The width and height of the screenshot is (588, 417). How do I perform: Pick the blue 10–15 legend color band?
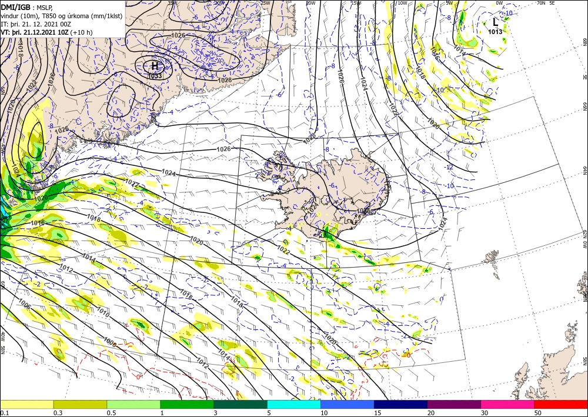[x=348, y=404]
